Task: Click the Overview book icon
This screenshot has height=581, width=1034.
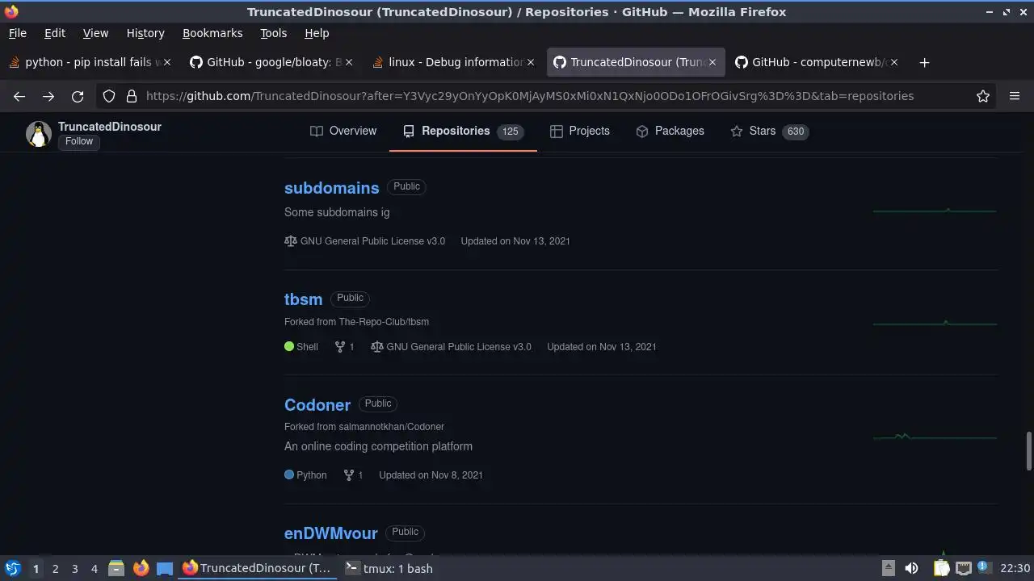Action: coord(317,131)
